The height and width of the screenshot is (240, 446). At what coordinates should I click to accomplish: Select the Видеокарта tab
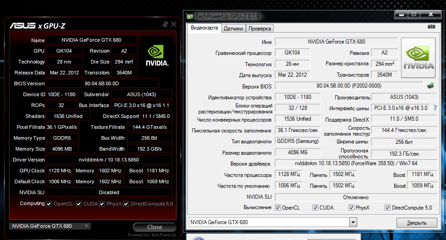click(x=204, y=28)
